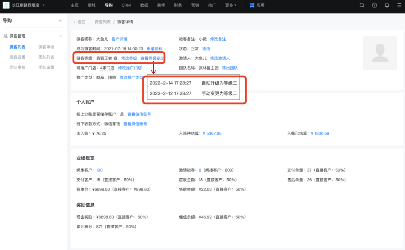Open 营销 in top navigation
Image resolution: width=405 pixels, height=250 pixels.
195,5
